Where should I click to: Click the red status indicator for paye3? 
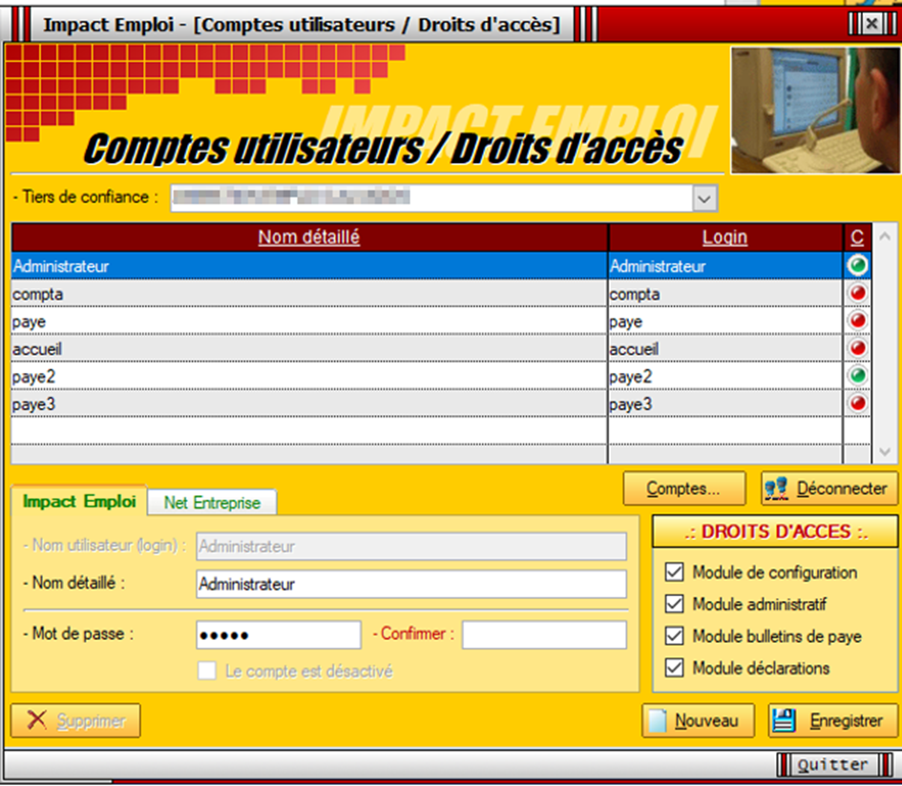click(x=857, y=403)
